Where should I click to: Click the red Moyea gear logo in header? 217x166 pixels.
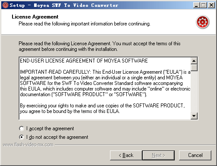(x=202, y=22)
